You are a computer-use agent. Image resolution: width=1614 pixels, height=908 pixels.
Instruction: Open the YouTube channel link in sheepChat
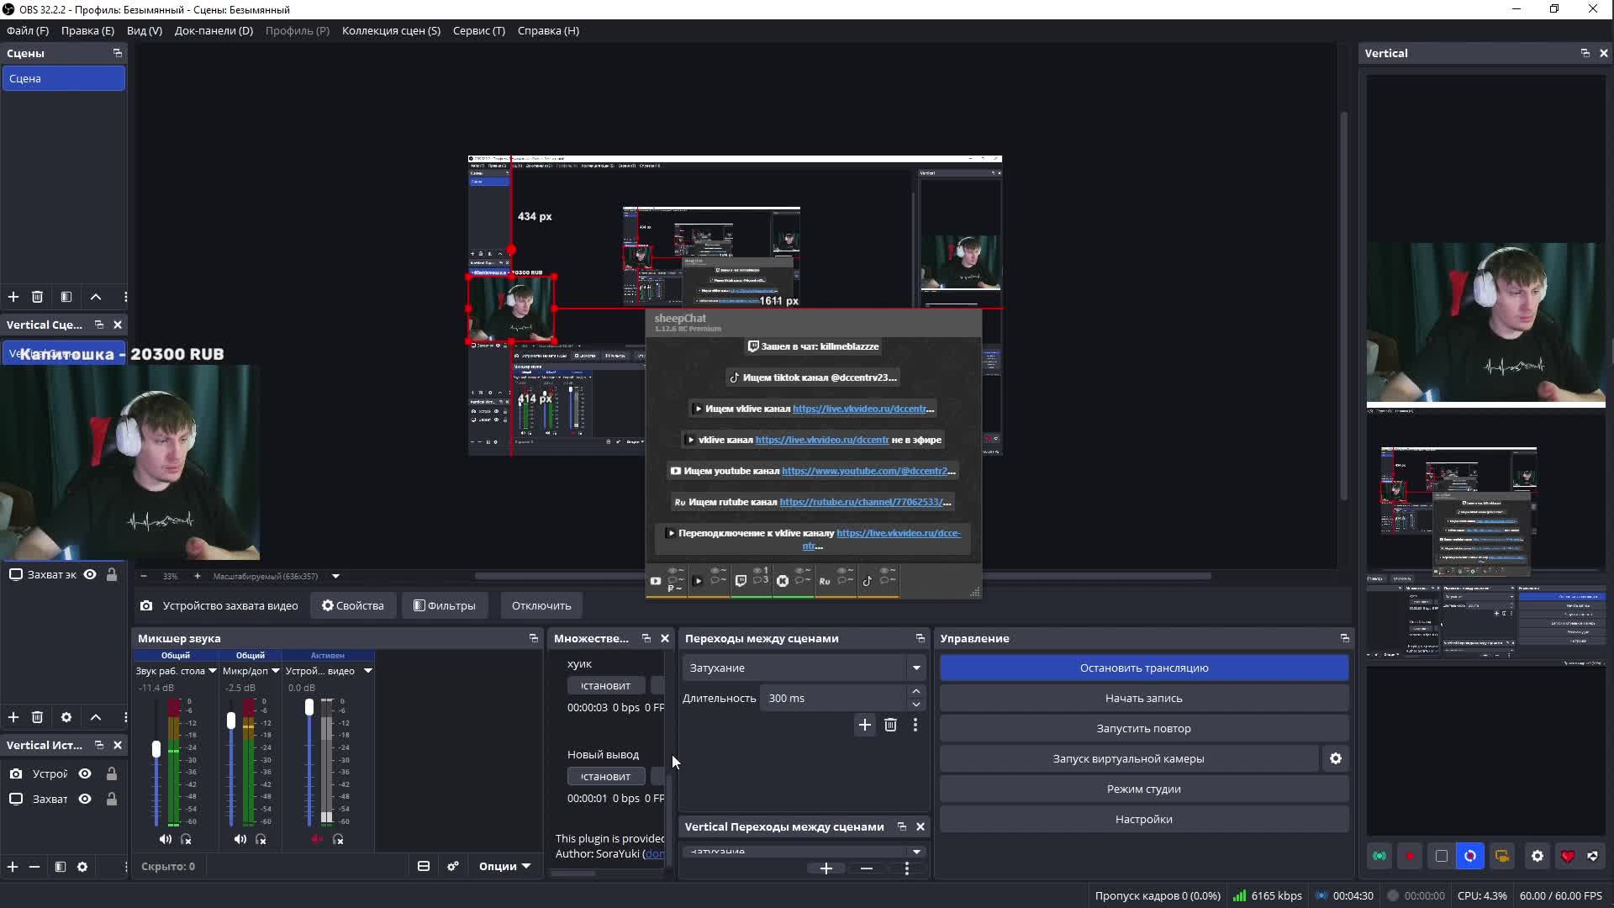point(868,471)
